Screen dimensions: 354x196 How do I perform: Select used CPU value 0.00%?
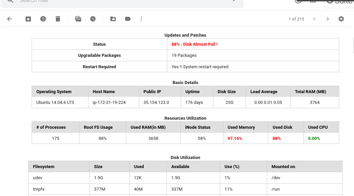click(314, 139)
